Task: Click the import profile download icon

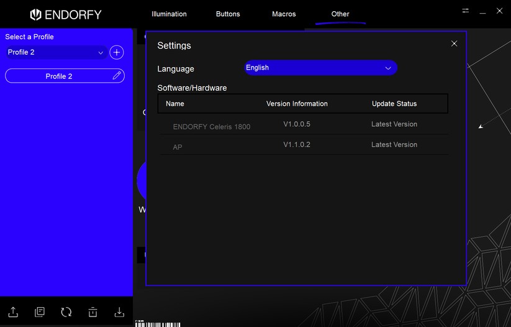Action: [119, 312]
